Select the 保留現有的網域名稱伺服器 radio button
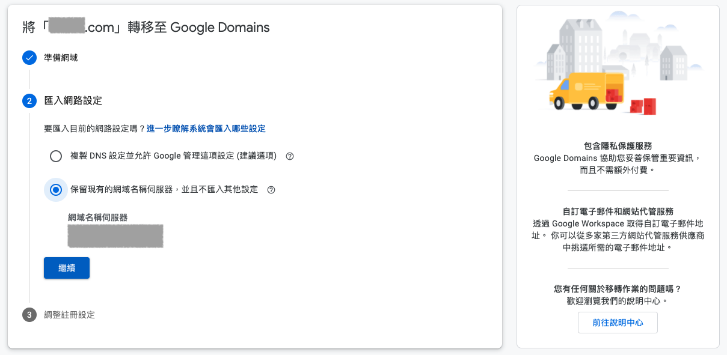 pyautogui.click(x=56, y=189)
